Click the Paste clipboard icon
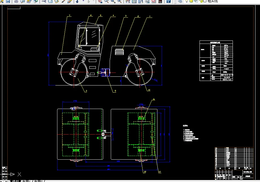 click(x=57, y=1)
